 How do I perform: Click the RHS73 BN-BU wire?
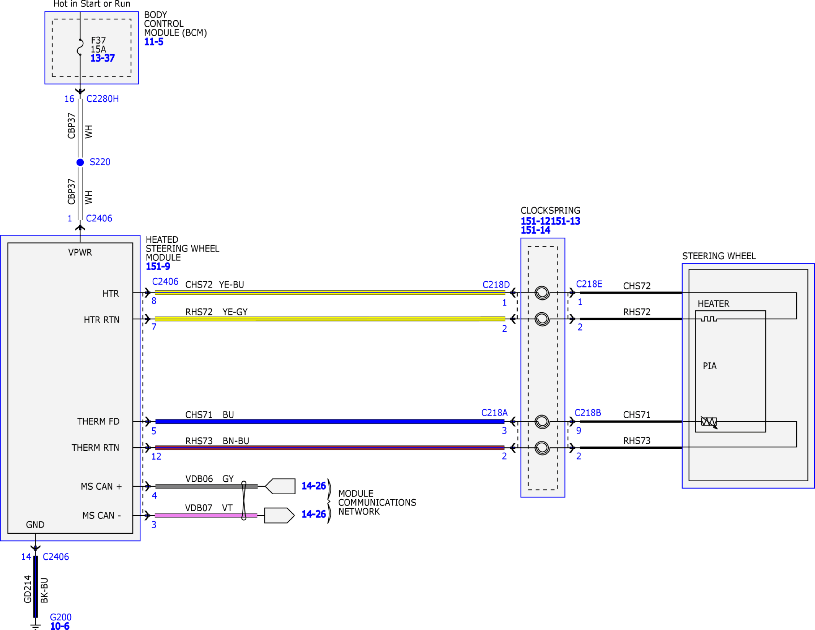[330, 448]
